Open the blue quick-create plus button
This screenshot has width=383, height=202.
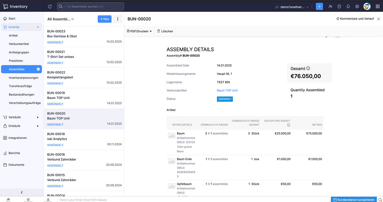pos(319,6)
